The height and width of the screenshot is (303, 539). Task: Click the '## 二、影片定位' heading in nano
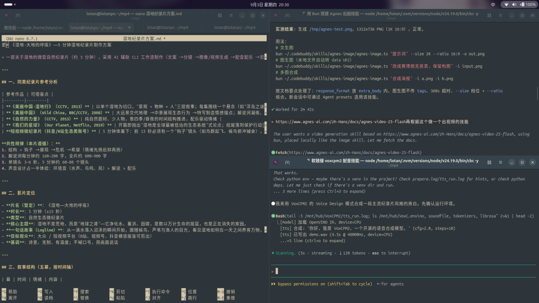pos(18,193)
